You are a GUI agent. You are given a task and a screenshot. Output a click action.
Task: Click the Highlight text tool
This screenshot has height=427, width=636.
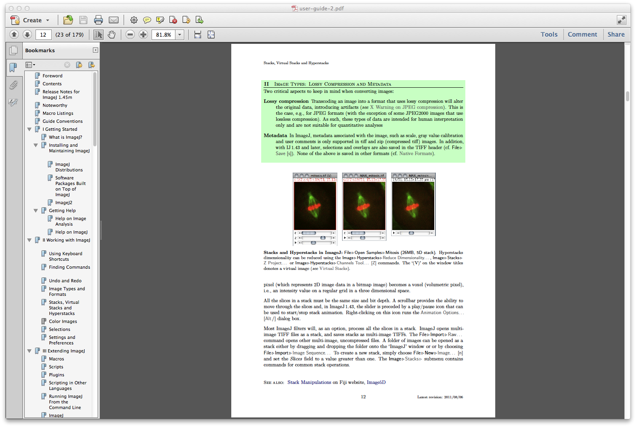click(160, 20)
